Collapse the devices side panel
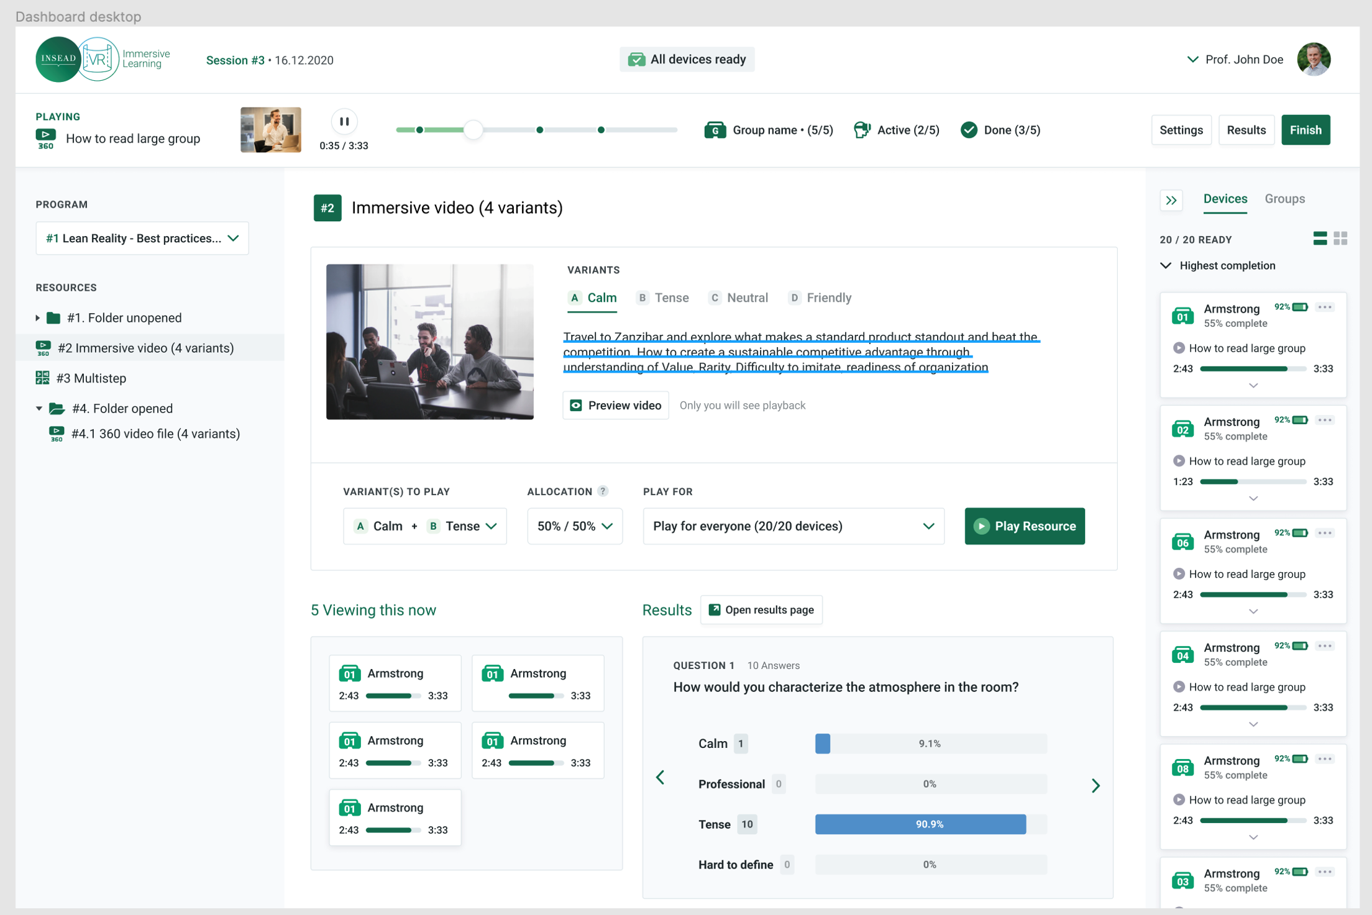Image resolution: width=1372 pixels, height=915 pixels. (1171, 200)
